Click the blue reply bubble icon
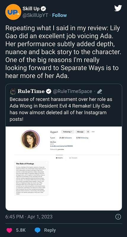This screenshot has width=127, height=237. (38, 230)
